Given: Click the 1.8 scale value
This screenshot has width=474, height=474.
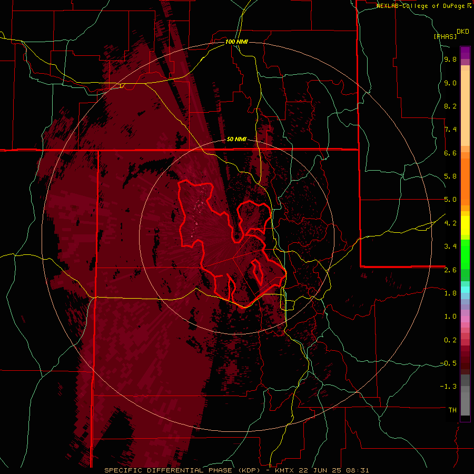Looking at the screenshot, I should (450, 293).
